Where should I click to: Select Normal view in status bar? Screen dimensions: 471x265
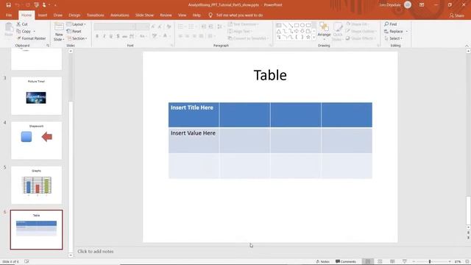click(368, 261)
